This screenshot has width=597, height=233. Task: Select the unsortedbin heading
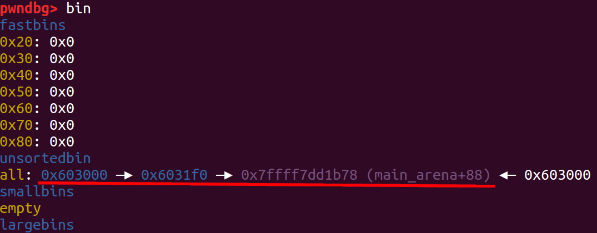point(46,159)
